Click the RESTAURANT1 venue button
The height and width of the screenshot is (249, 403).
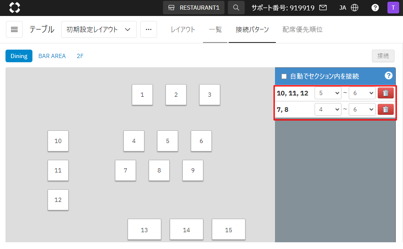click(194, 8)
